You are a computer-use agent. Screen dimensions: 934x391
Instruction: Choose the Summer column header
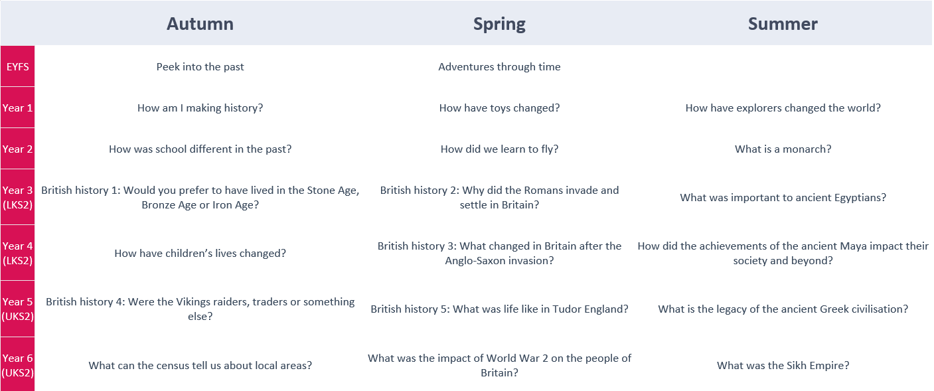[783, 24]
